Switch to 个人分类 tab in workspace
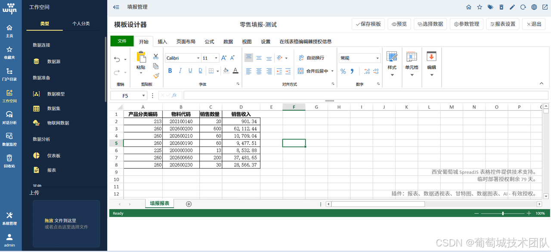This screenshot has height=252, width=551. pos(81,24)
